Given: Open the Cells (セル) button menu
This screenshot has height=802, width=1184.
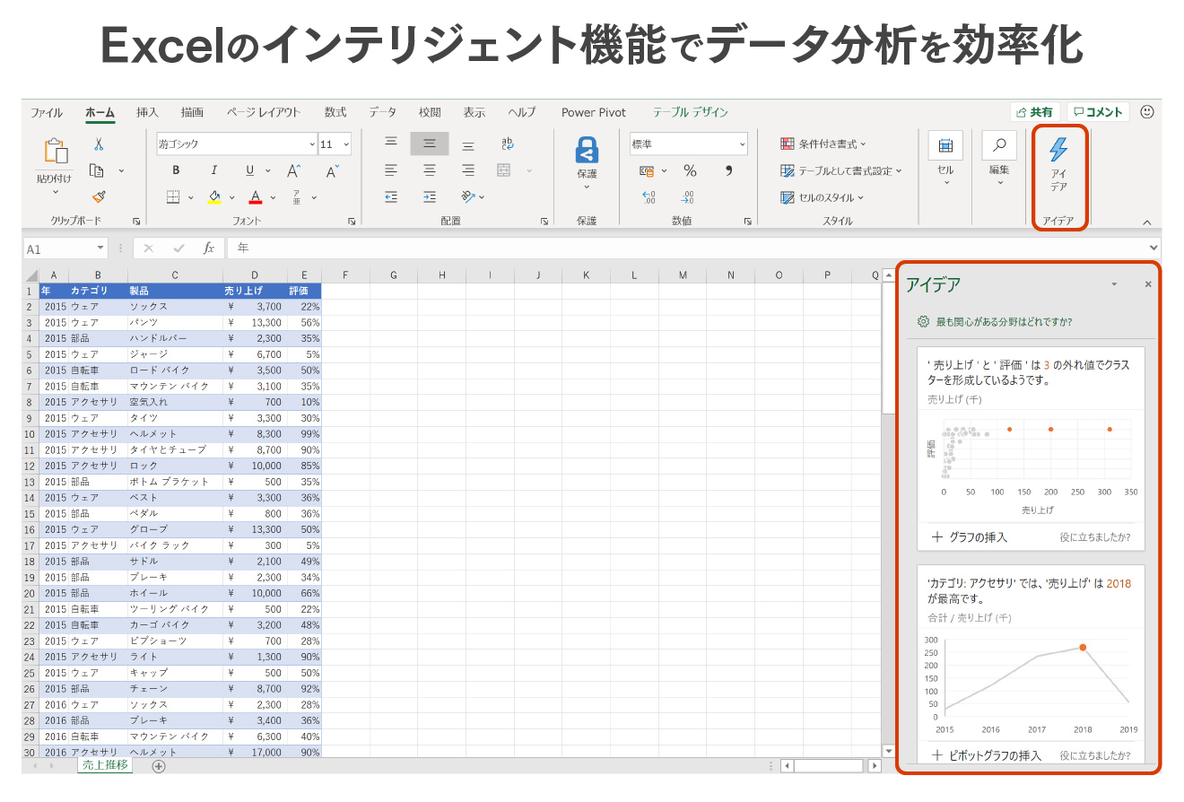Looking at the screenshot, I should [x=945, y=160].
